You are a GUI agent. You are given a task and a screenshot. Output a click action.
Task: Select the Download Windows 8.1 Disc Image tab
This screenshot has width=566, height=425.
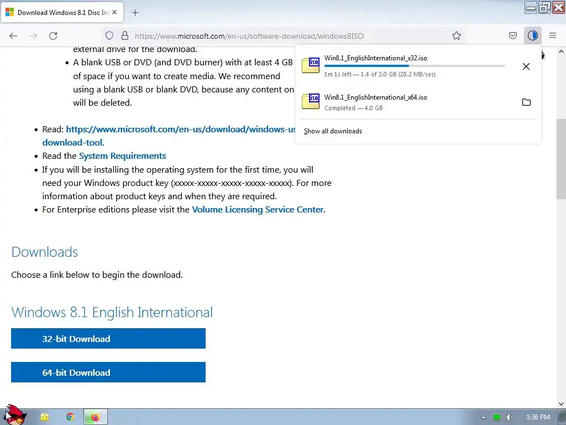[x=62, y=12]
